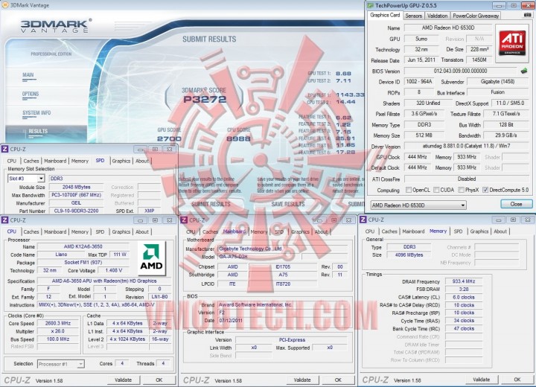Click the Driver Version text atiumdag 8.881.0.0
This screenshot has width=536, height=387.
point(467,146)
